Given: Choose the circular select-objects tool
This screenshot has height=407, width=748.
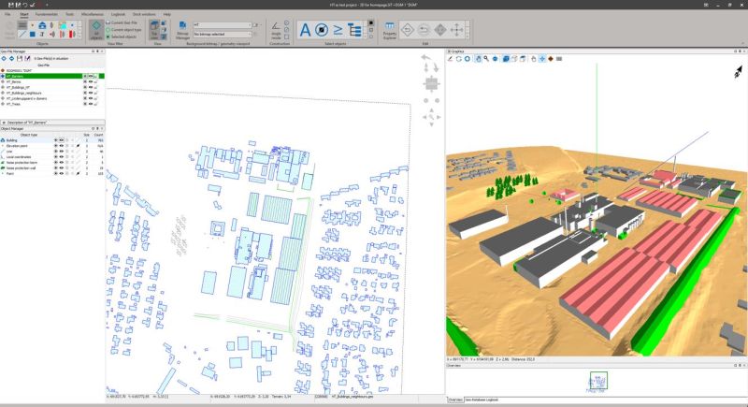Looking at the screenshot, I should 322,30.
